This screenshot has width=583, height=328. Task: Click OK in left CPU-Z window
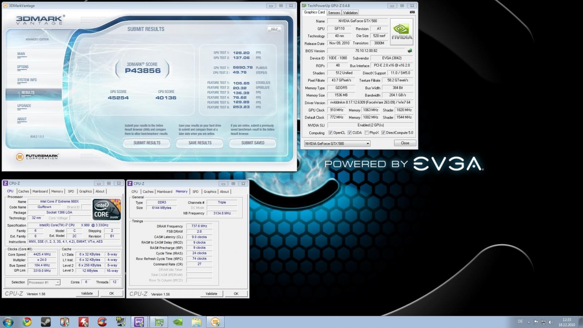(111, 293)
